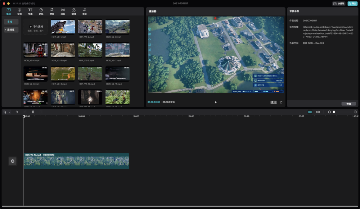
Task: Open the 转场 (Transitions) tab
Action: click(x=63, y=11)
